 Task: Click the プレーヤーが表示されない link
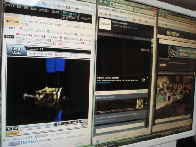click(x=61, y=134)
